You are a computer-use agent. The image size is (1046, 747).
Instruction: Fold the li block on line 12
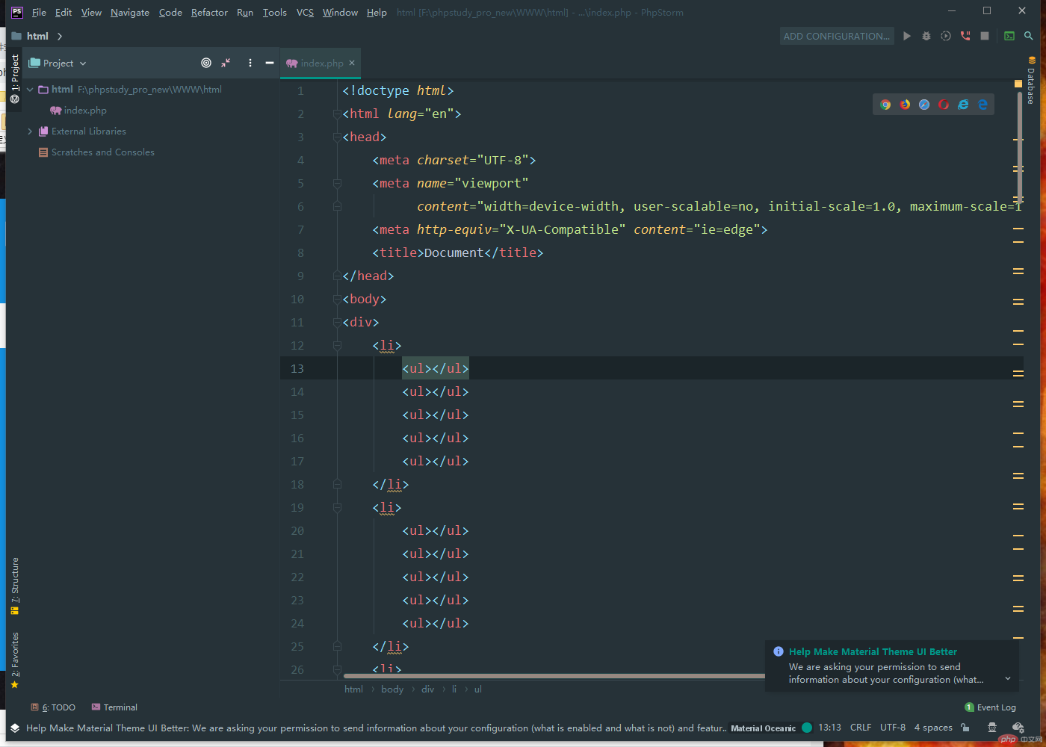coord(337,345)
